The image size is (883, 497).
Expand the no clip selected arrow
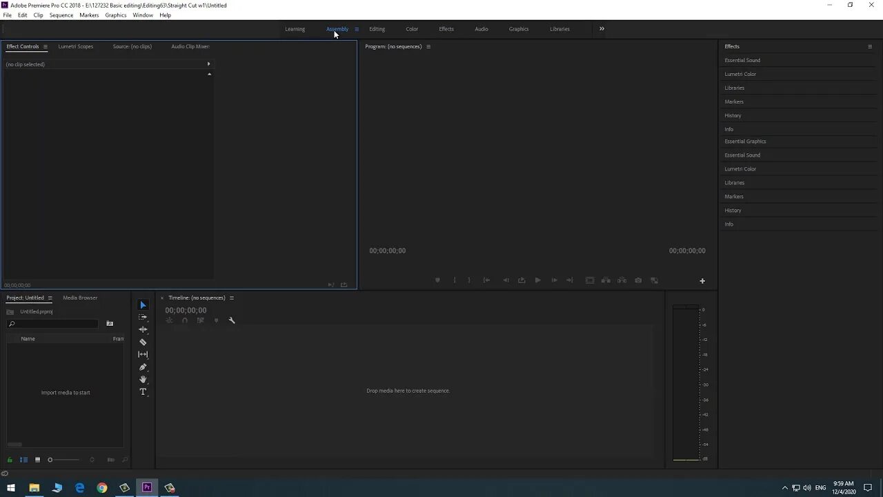208,64
